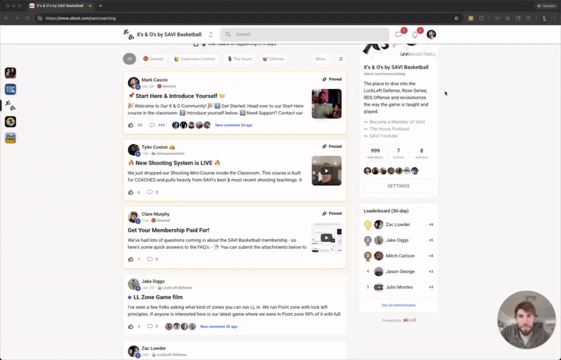
Task: Open Start Here post thumbnail image
Action: coord(327,104)
